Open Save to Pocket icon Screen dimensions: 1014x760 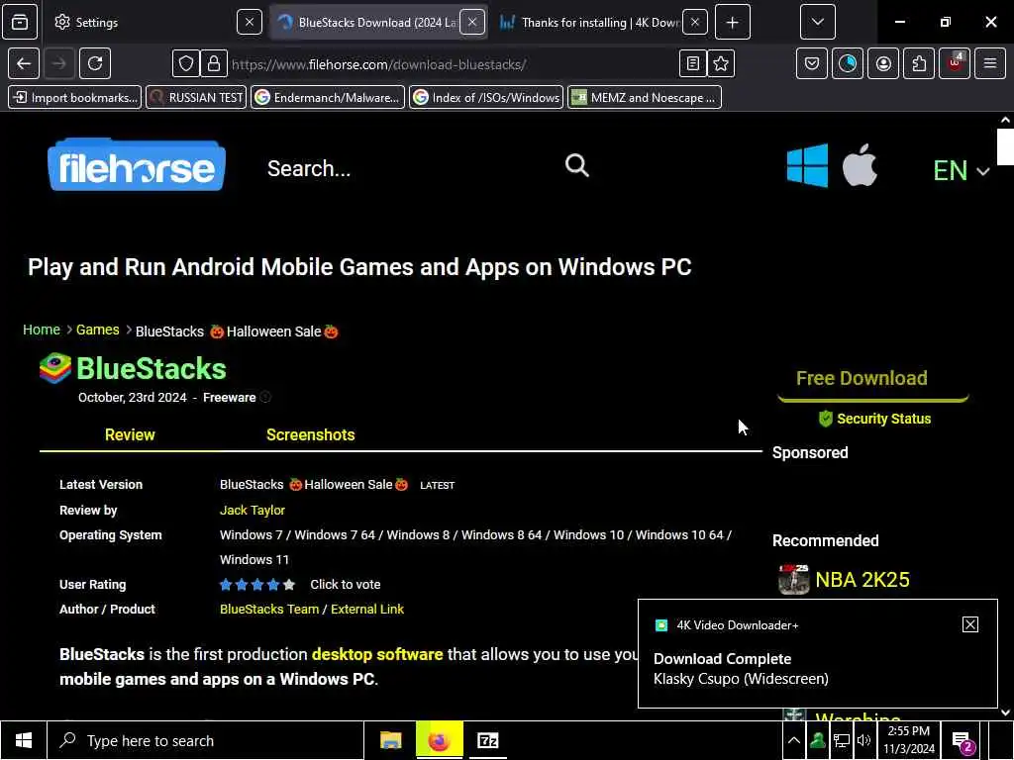812,63
